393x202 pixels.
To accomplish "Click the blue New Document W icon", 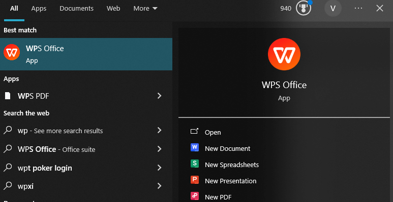I will (195, 147).
